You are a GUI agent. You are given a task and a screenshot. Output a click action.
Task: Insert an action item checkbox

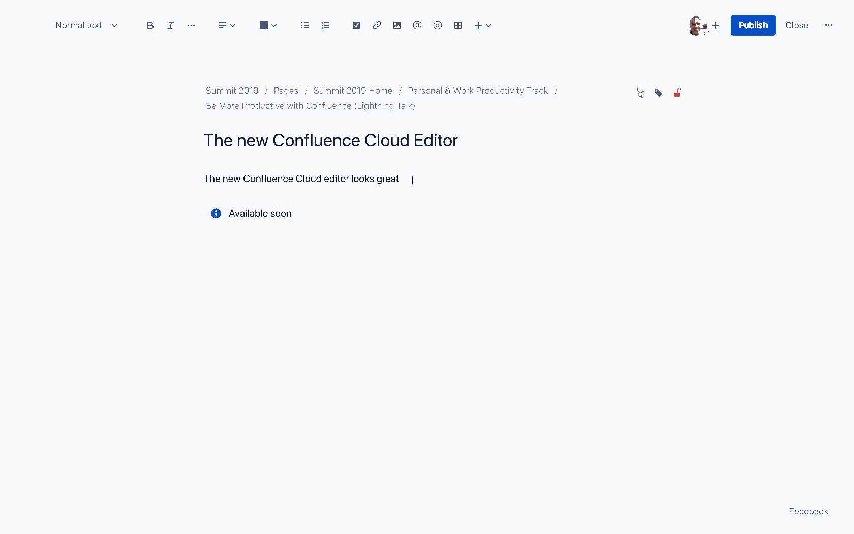pos(356,25)
